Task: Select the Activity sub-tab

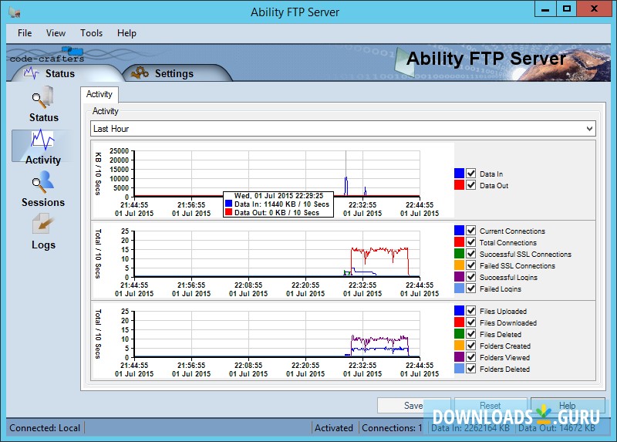Action: [x=99, y=94]
